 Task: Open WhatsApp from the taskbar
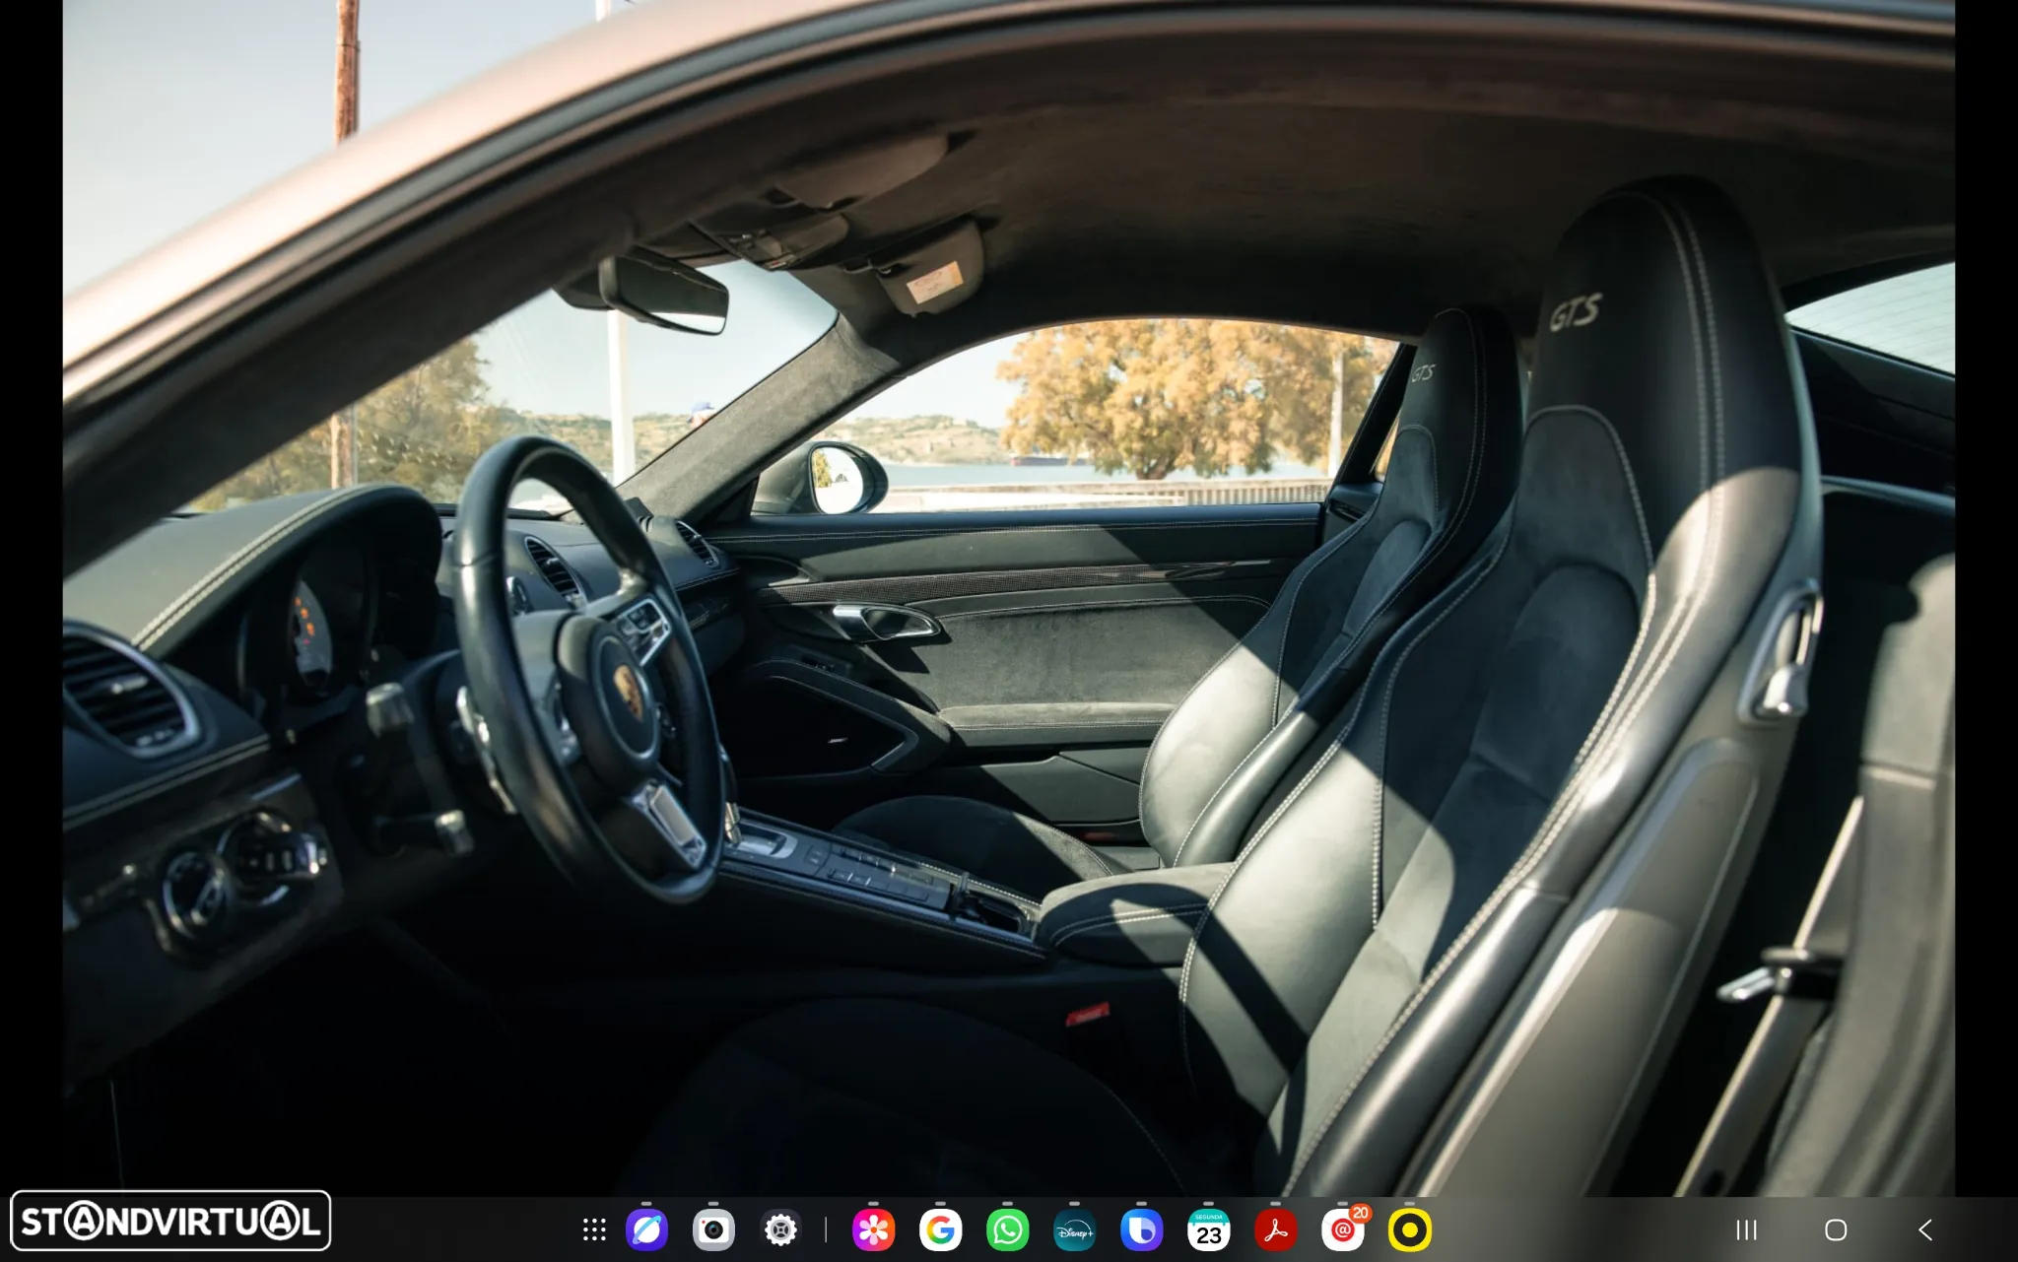1007,1229
